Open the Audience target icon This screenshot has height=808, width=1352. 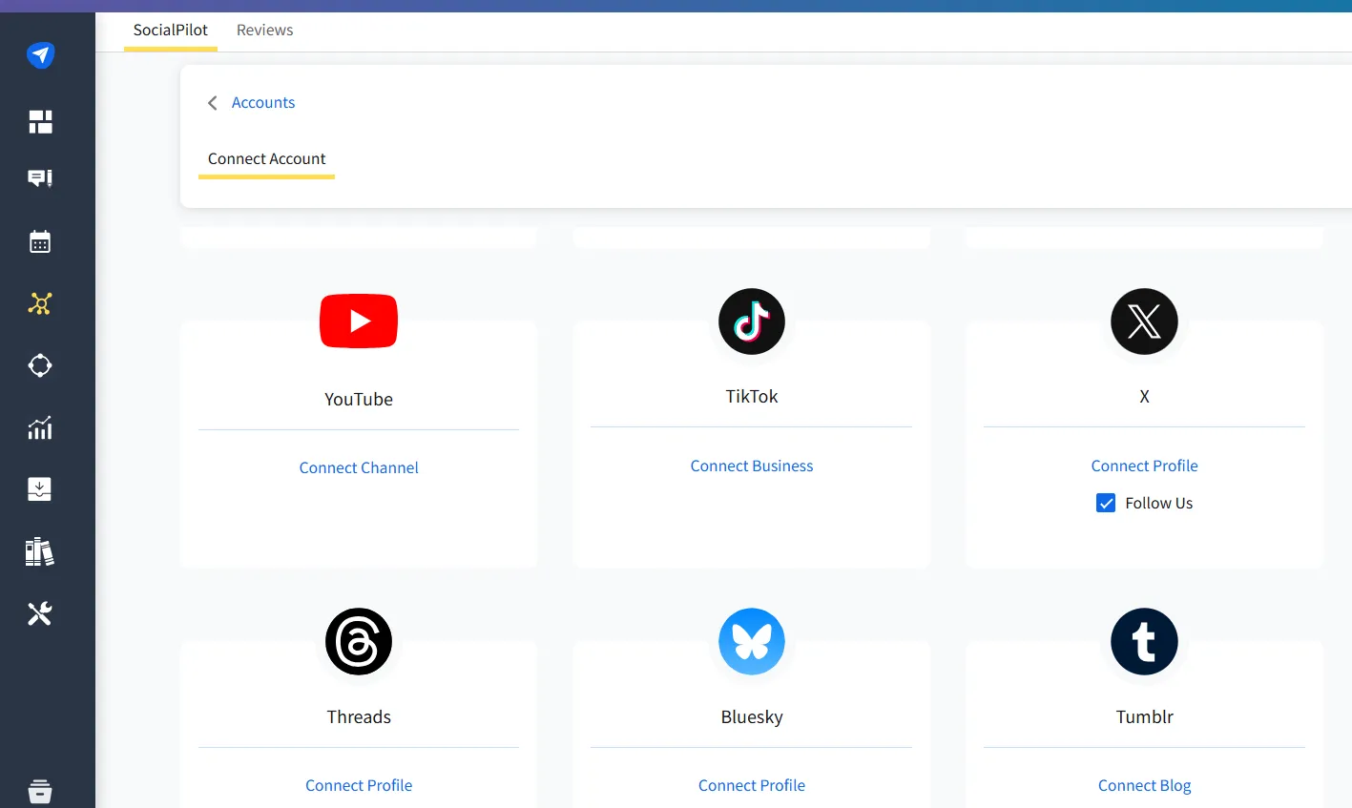40,365
